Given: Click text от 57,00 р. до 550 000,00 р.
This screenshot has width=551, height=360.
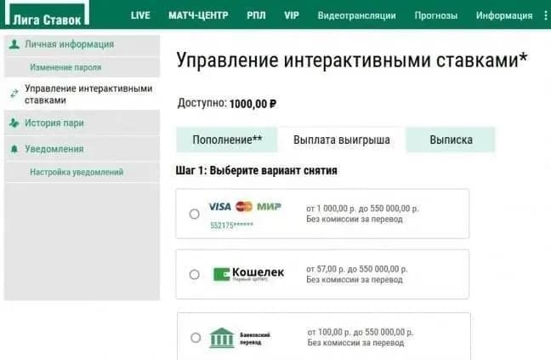Looking at the screenshot, I should point(356,269).
